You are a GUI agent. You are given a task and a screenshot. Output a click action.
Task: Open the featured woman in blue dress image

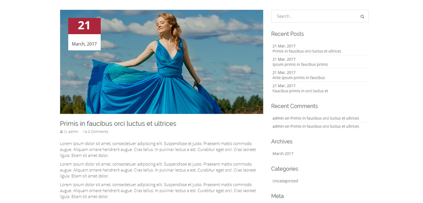tap(161, 62)
